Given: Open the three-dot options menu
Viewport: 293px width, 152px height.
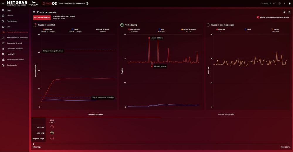Looking at the screenshot, I should (285, 4).
